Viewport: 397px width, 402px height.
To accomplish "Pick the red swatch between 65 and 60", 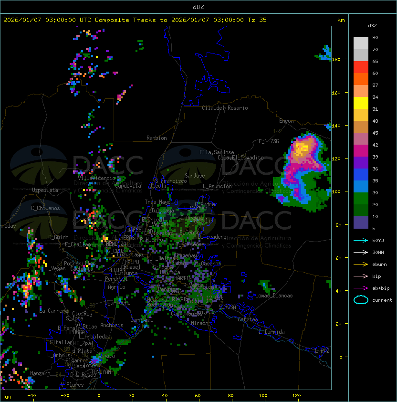I will click(361, 67).
